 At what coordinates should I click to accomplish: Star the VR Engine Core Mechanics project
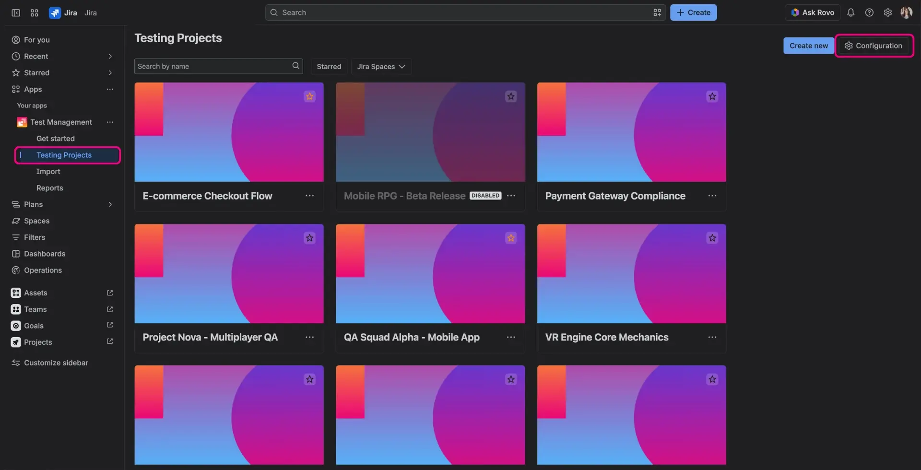point(712,238)
